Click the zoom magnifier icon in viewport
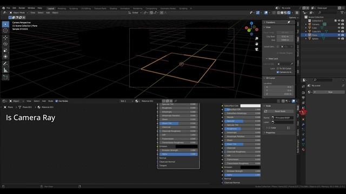346x194 pixels. 257,38
